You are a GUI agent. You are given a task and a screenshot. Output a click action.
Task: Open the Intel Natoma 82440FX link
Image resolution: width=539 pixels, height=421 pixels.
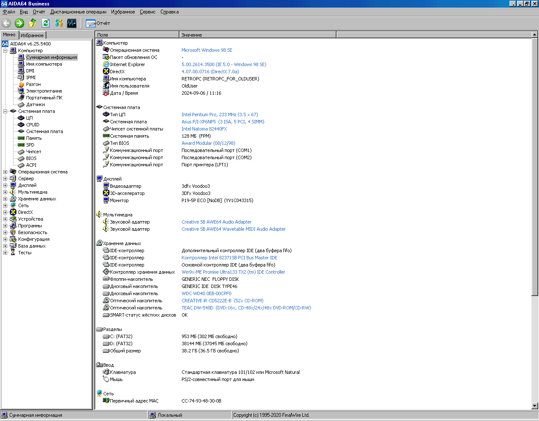204,129
